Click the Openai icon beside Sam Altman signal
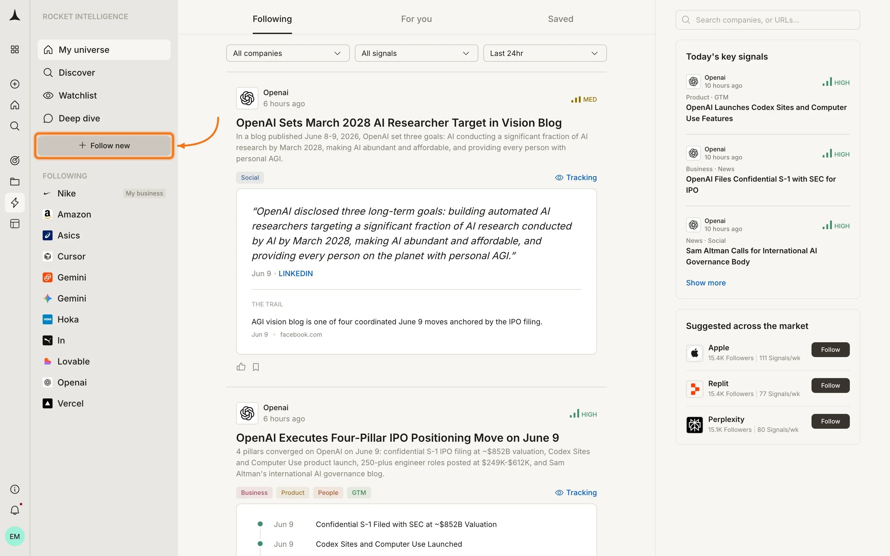The image size is (890, 556). click(693, 225)
